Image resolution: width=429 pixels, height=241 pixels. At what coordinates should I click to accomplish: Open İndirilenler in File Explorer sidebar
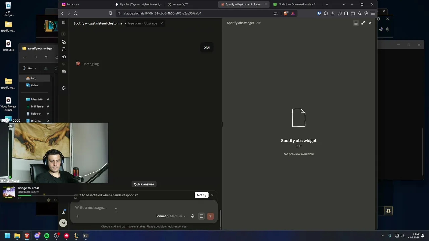(37, 106)
